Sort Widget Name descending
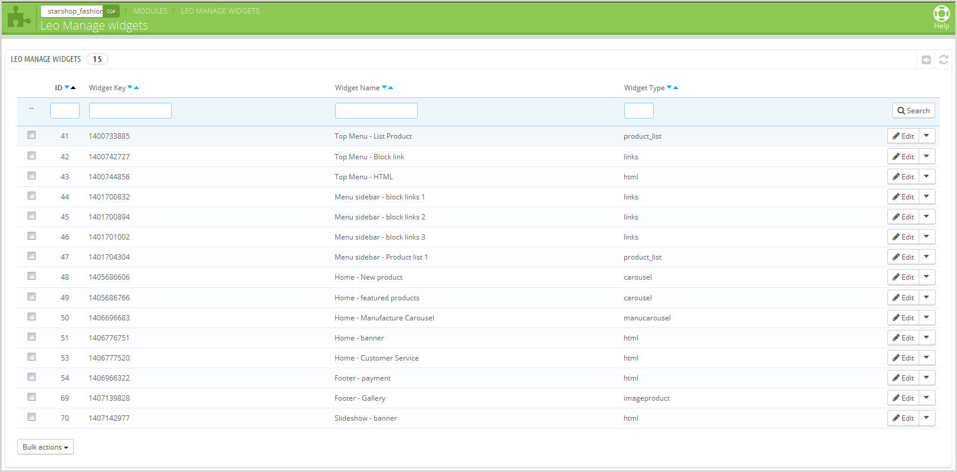The width and height of the screenshot is (957, 472). 385,87
